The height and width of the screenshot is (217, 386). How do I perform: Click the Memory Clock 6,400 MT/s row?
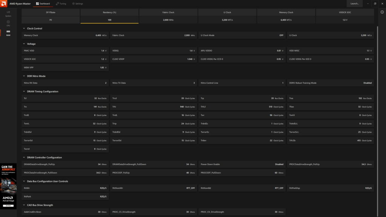pos(65,35)
